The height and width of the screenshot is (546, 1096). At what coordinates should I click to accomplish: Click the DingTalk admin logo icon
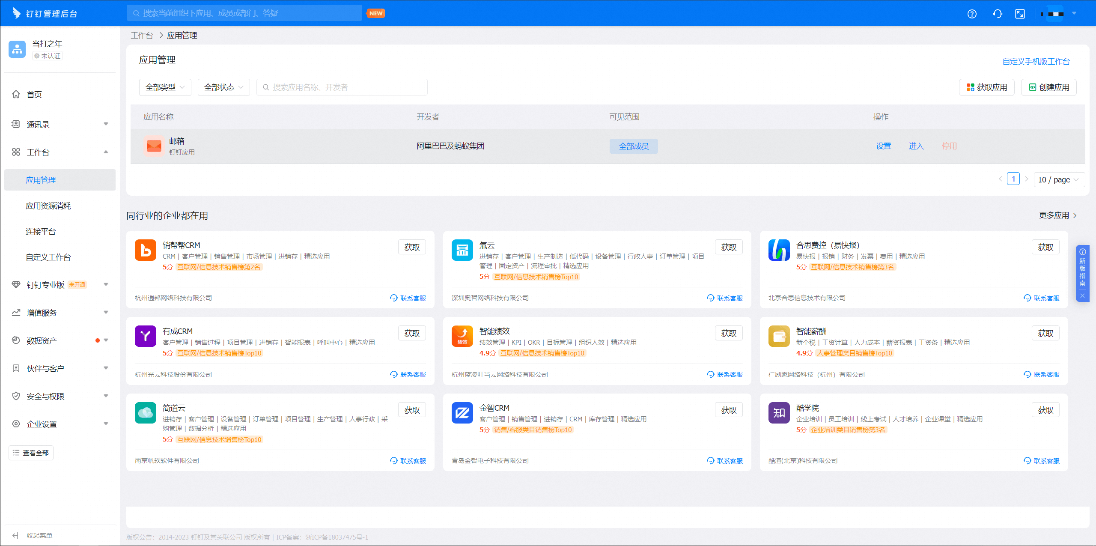[x=17, y=13]
